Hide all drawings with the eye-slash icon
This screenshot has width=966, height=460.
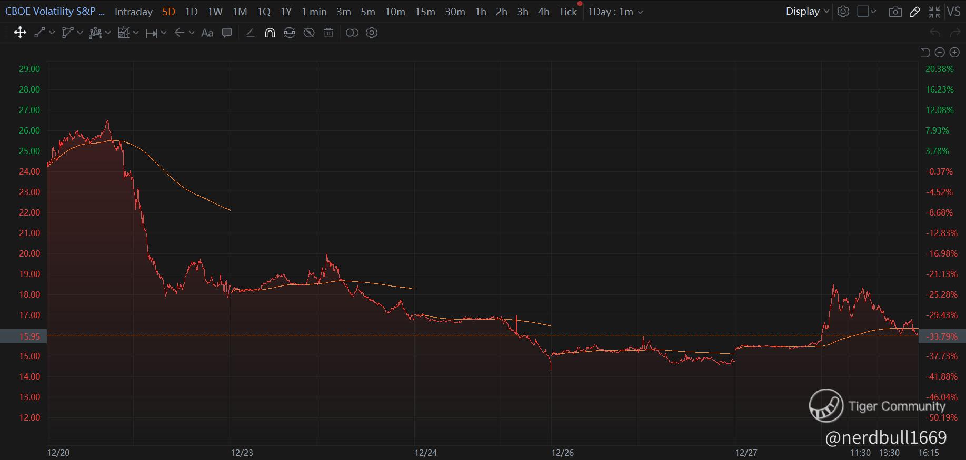tap(309, 33)
